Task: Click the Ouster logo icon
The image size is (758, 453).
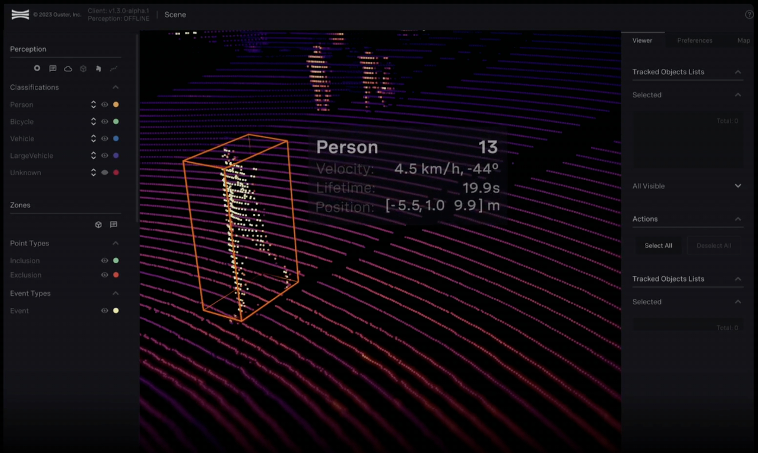Action: (20, 14)
